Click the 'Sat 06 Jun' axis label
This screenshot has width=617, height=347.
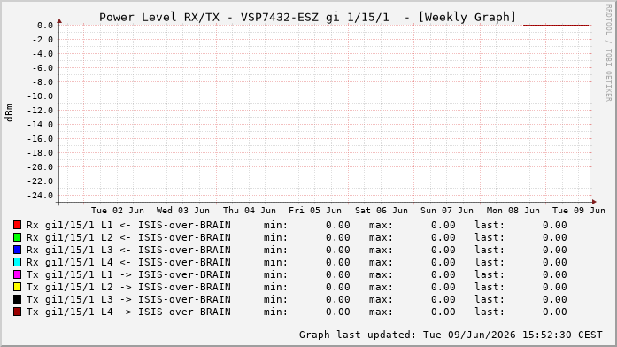pos(382,211)
